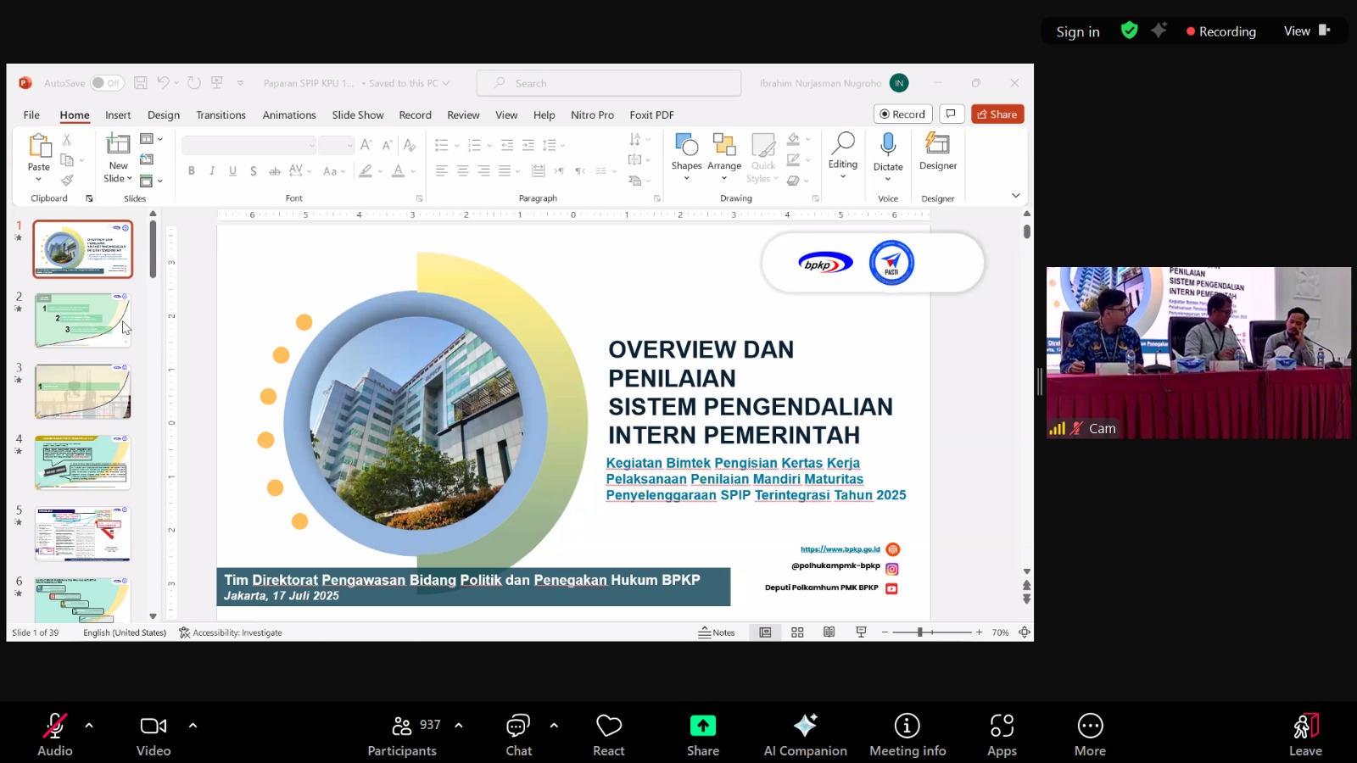Switch to the Slide Show tab

point(357,115)
